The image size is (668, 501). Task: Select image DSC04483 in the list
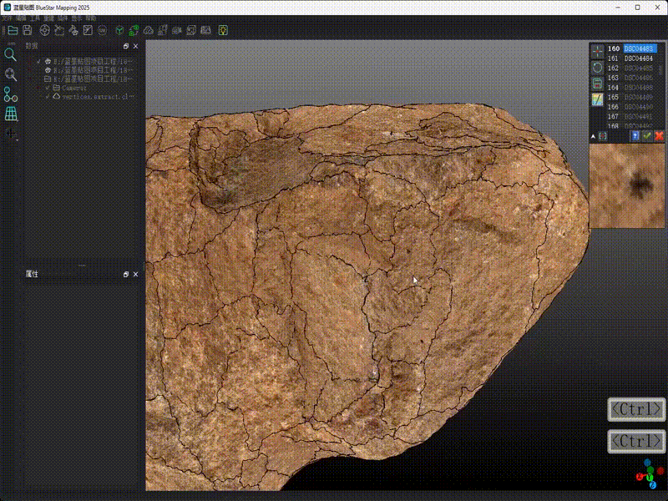coord(640,48)
